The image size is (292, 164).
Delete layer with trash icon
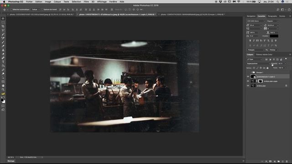click(287, 161)
